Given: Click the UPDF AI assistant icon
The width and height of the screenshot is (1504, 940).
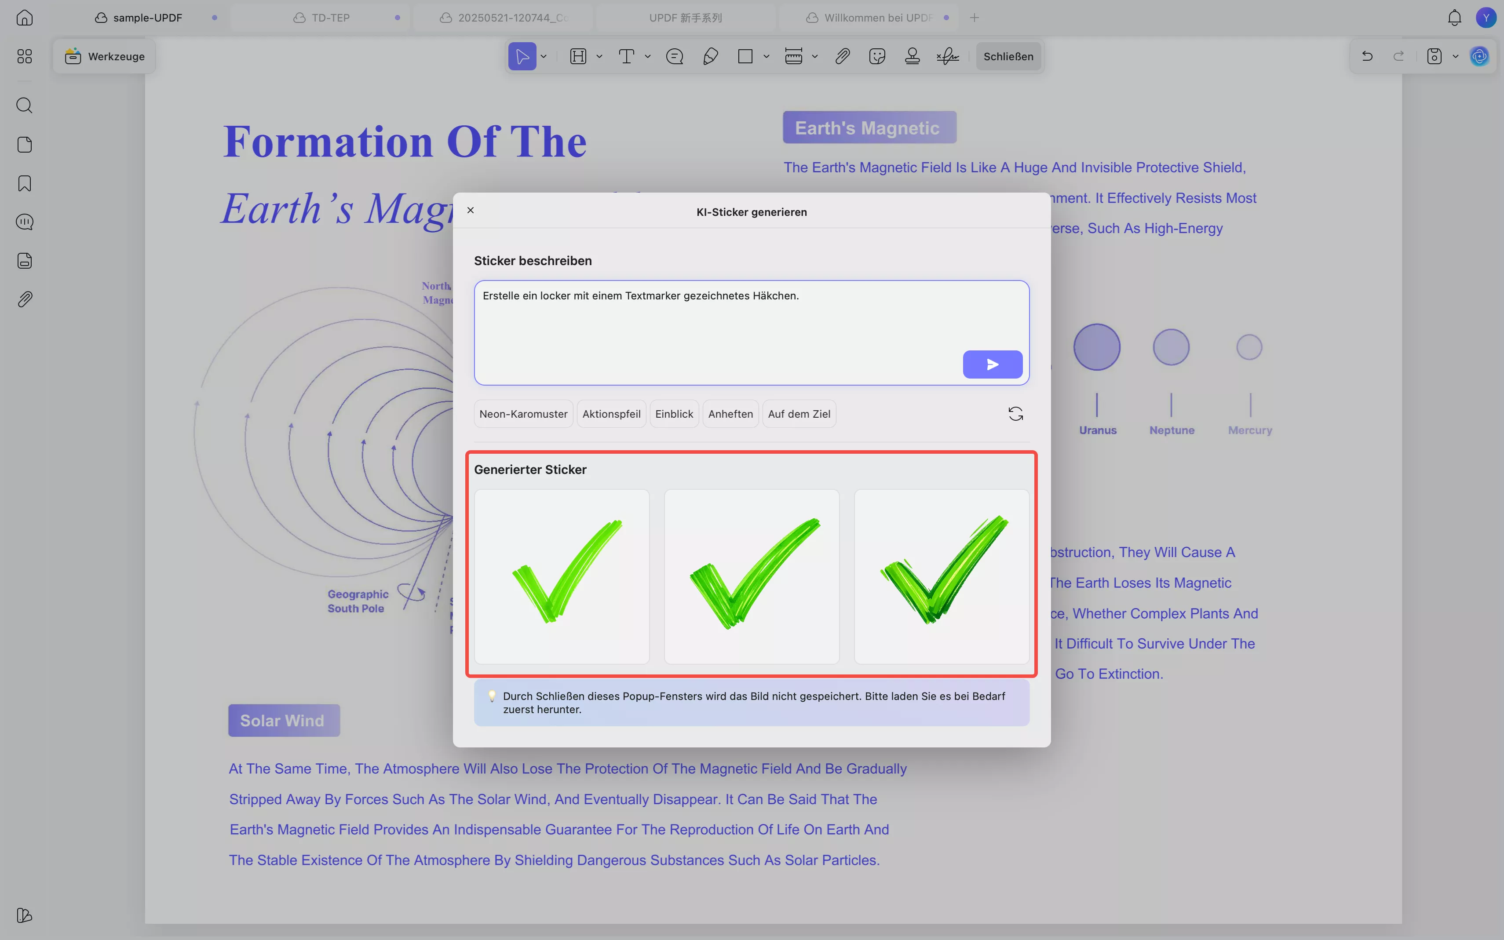Looking at the screenshot, I should (1479, 57).
